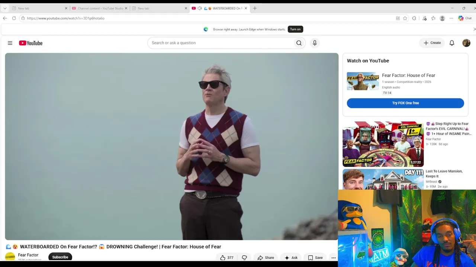Go to YouTube home via the logo
Screen dimensions: 476x267
[x=30, y=43]
